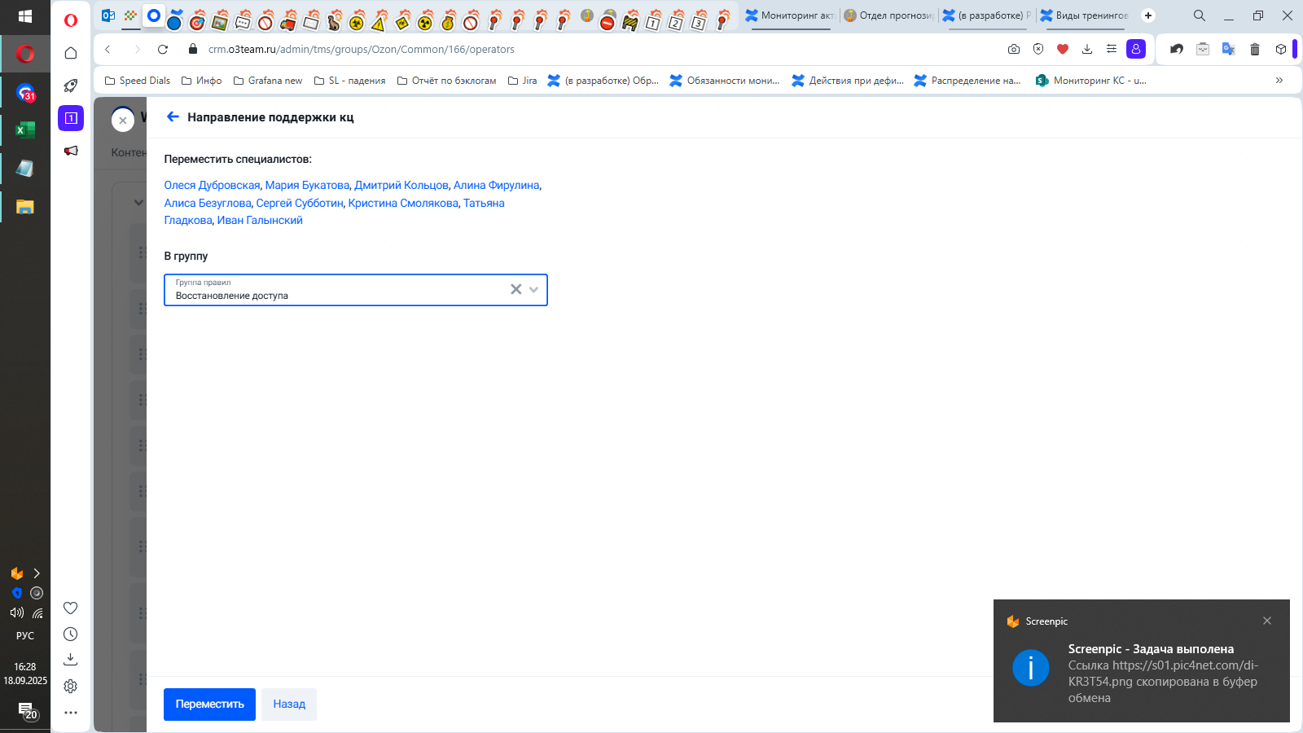
Task: Go back via the arrow beside Направление поддержки кц
Action: (173, 117)
